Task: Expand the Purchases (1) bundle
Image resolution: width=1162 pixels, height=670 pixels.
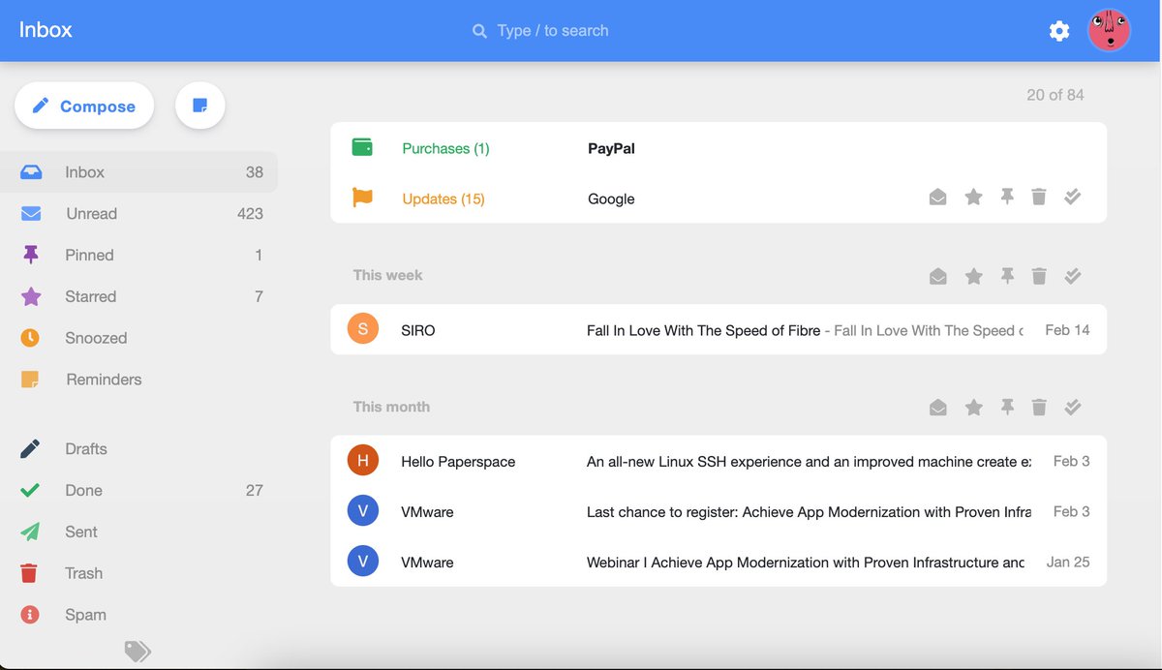Action: click(719, 148)
